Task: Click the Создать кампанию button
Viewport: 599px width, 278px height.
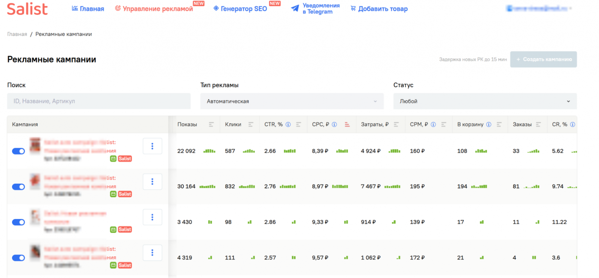Action: coord(543,59)
